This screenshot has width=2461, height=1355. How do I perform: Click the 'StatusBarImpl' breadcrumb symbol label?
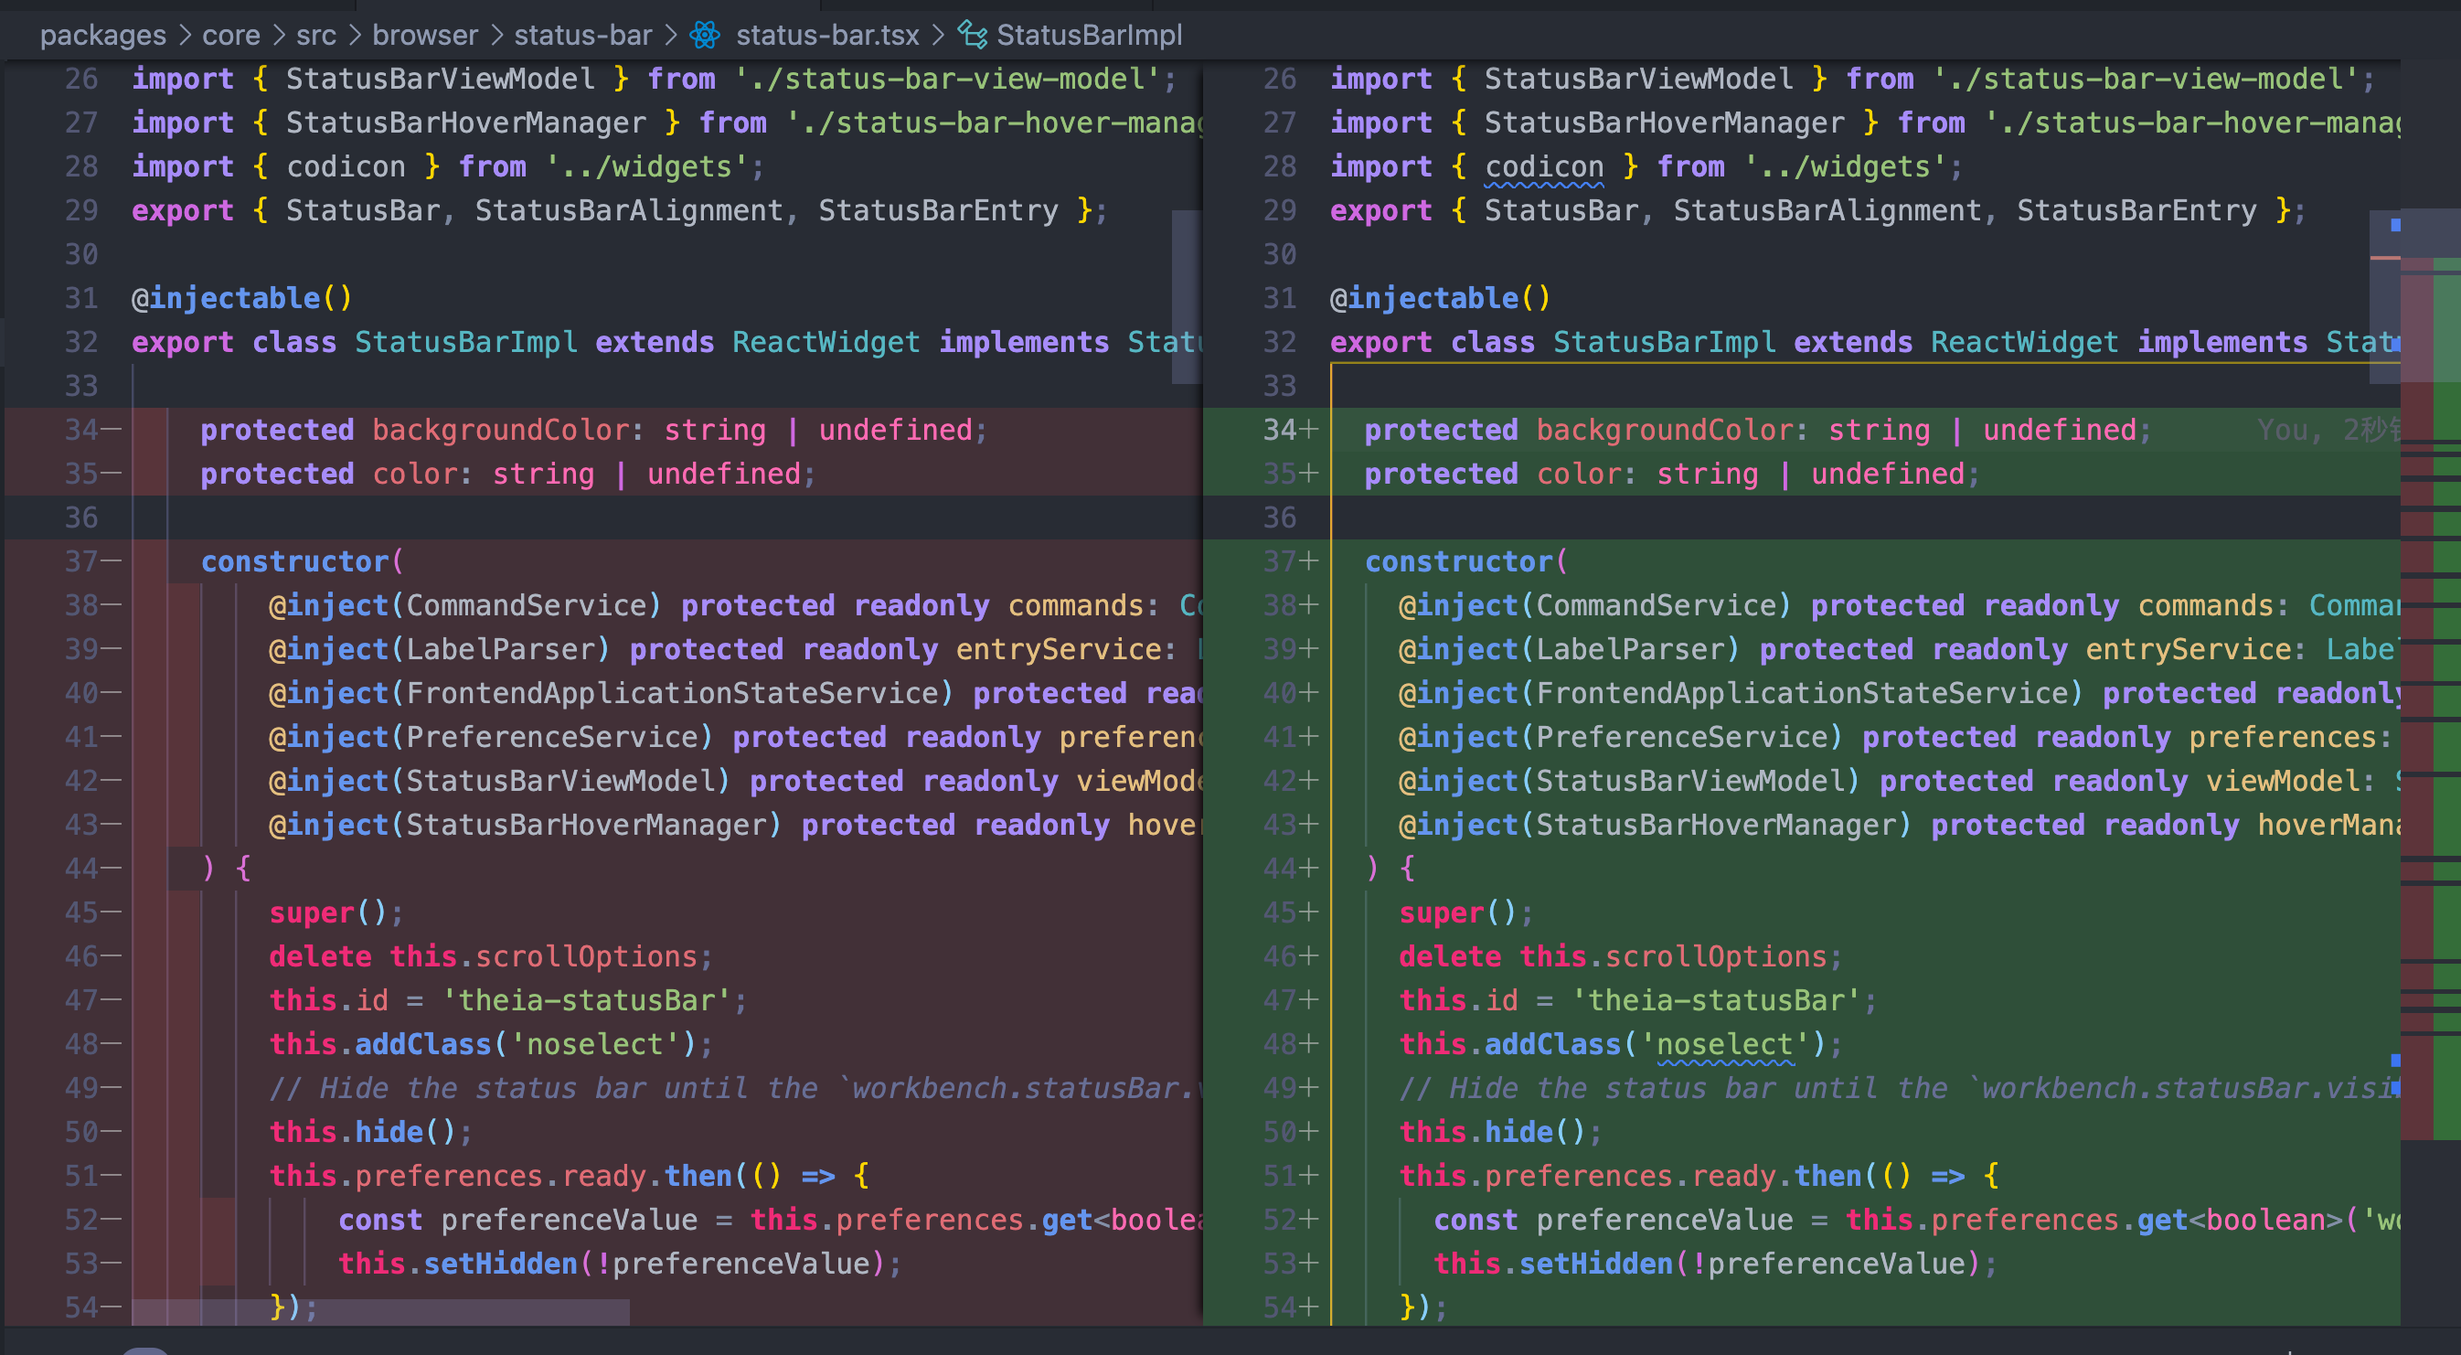coord(1088,36)
